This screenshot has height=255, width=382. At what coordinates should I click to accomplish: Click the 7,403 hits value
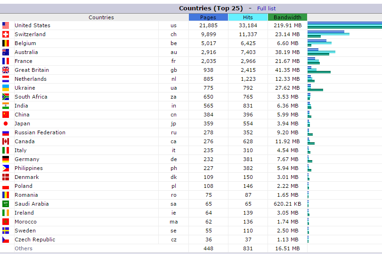248,52
